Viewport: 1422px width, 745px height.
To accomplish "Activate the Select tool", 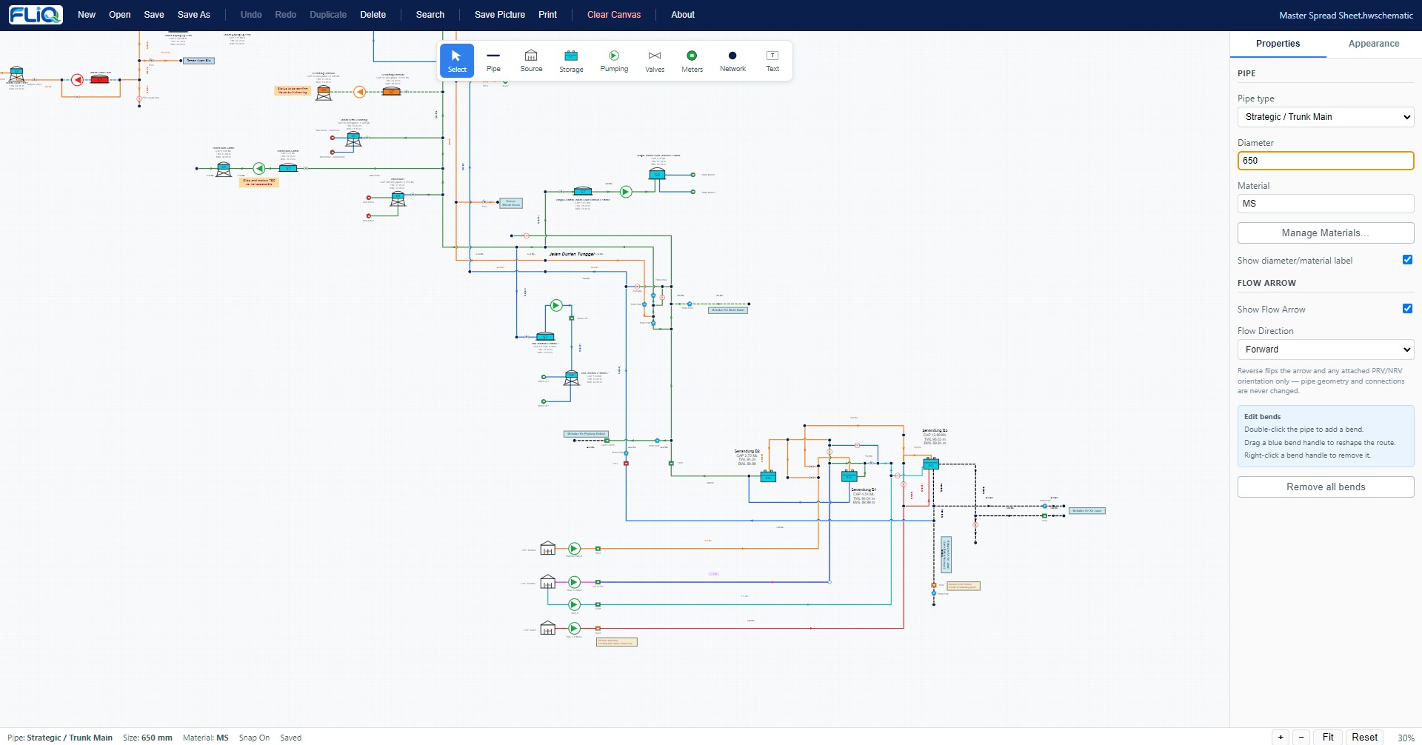I will pos(457,61).
